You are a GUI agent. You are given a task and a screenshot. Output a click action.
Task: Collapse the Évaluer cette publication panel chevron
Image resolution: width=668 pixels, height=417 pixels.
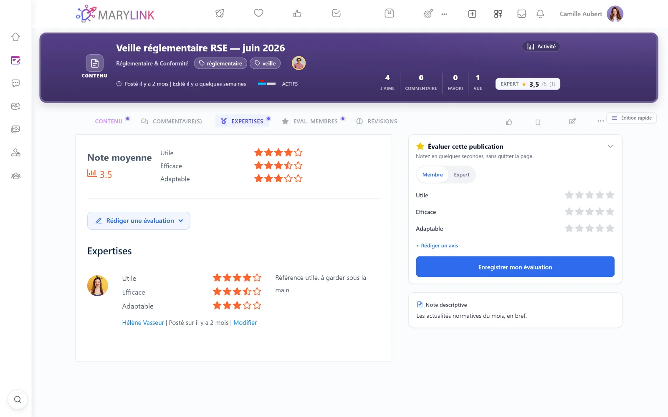(x=610, y=146)
